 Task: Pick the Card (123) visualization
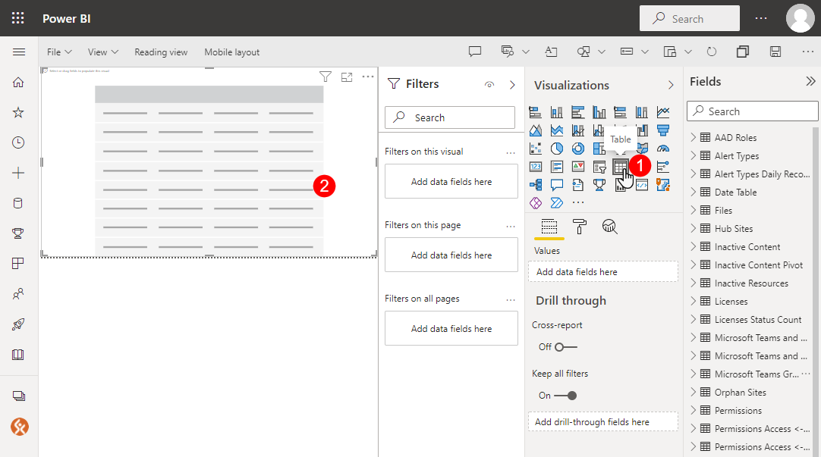pyautogui.click(x=535, y=167)
